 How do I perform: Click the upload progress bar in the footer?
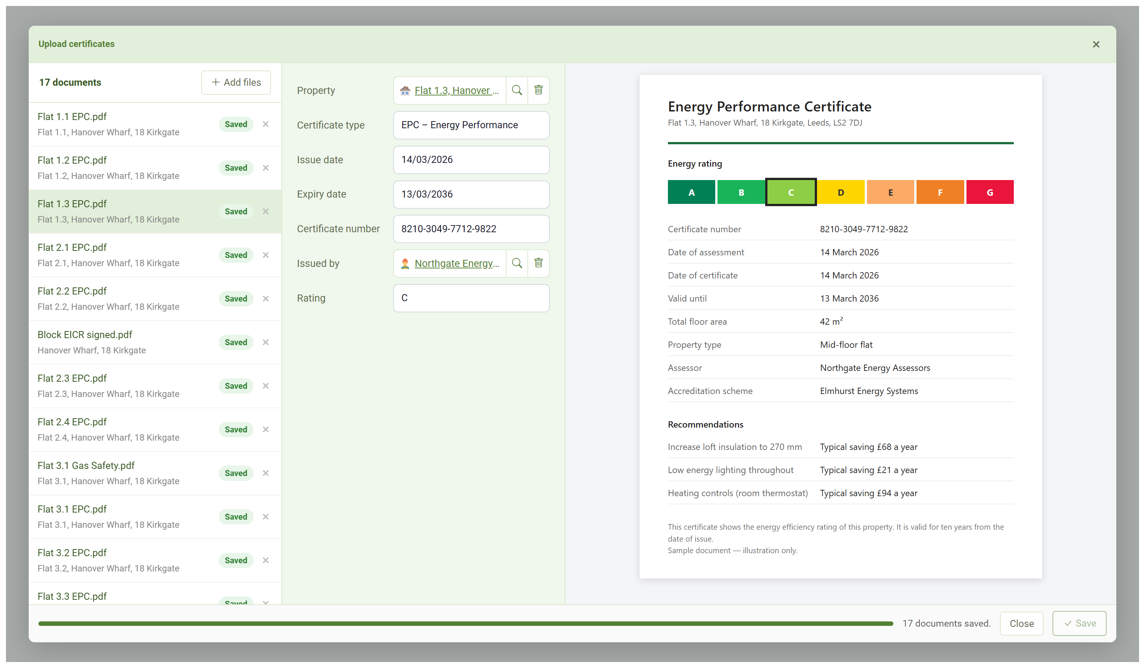(466, 624)
